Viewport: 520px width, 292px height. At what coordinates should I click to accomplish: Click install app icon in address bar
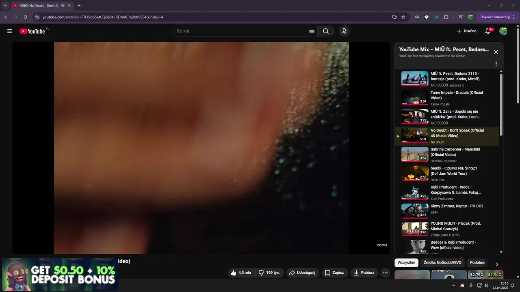[x=394, y=17]
